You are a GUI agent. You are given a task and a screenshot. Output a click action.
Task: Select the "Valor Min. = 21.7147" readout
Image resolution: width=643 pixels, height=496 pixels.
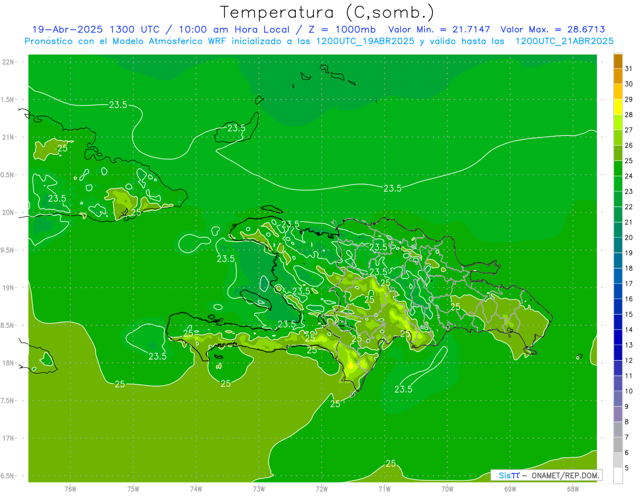[x=439, y=30]
